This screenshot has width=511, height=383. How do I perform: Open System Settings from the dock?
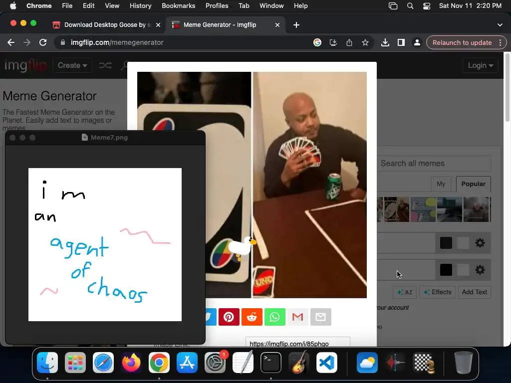click(215, 363)
